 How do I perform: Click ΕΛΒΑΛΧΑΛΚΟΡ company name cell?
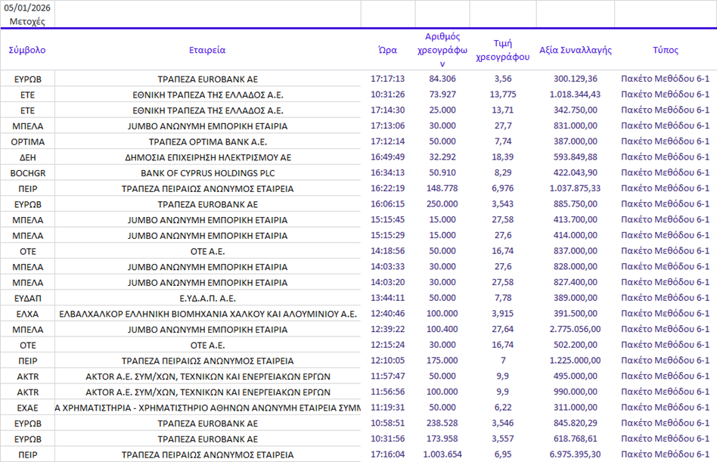coord(207,314)
